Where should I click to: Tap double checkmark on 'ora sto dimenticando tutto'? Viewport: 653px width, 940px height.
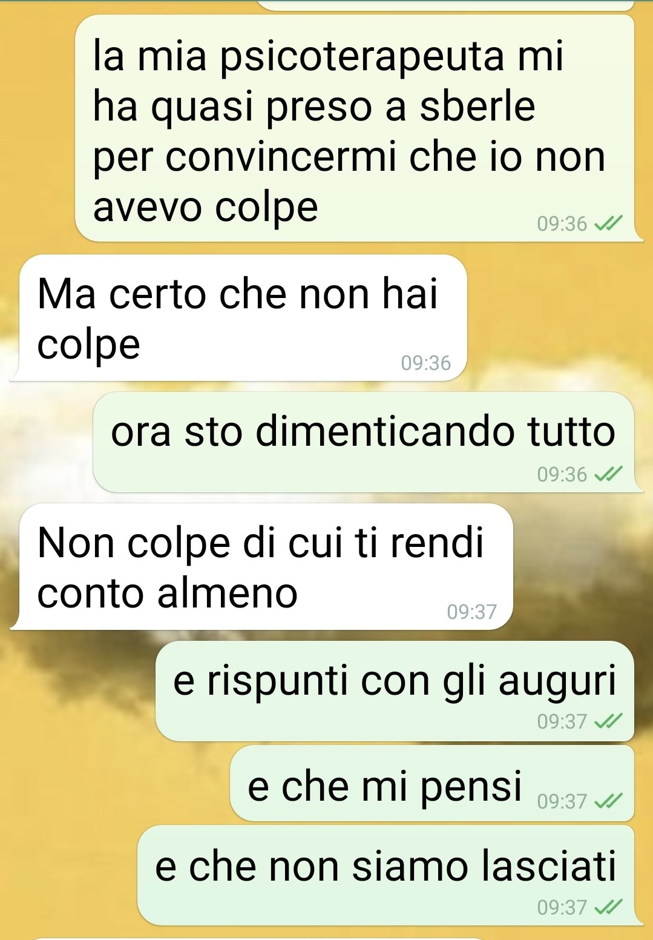click(608, 474)
